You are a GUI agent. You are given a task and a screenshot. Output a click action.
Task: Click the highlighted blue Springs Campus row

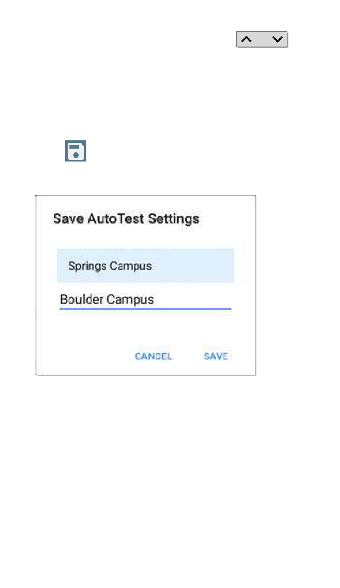(x=145, y=266)
